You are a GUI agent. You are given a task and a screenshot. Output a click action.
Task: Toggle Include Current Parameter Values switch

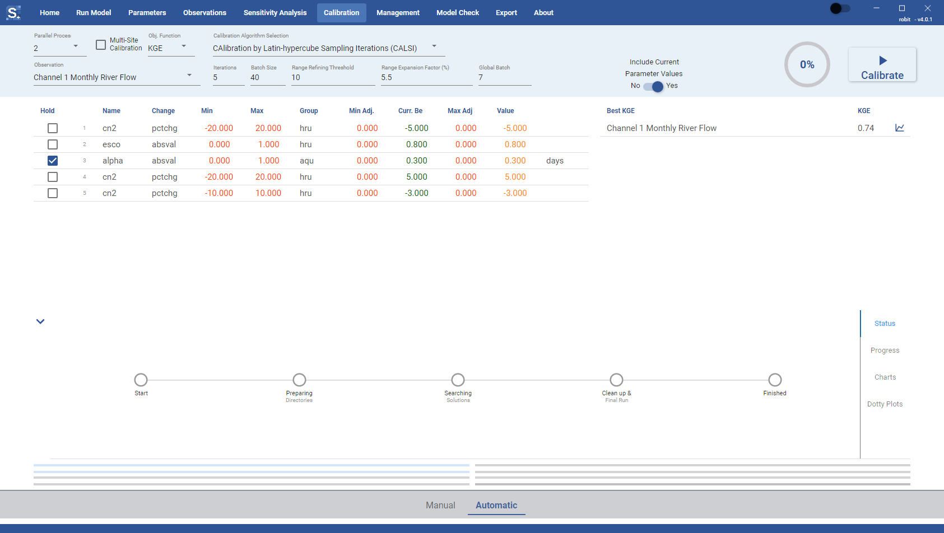(653, 86)
